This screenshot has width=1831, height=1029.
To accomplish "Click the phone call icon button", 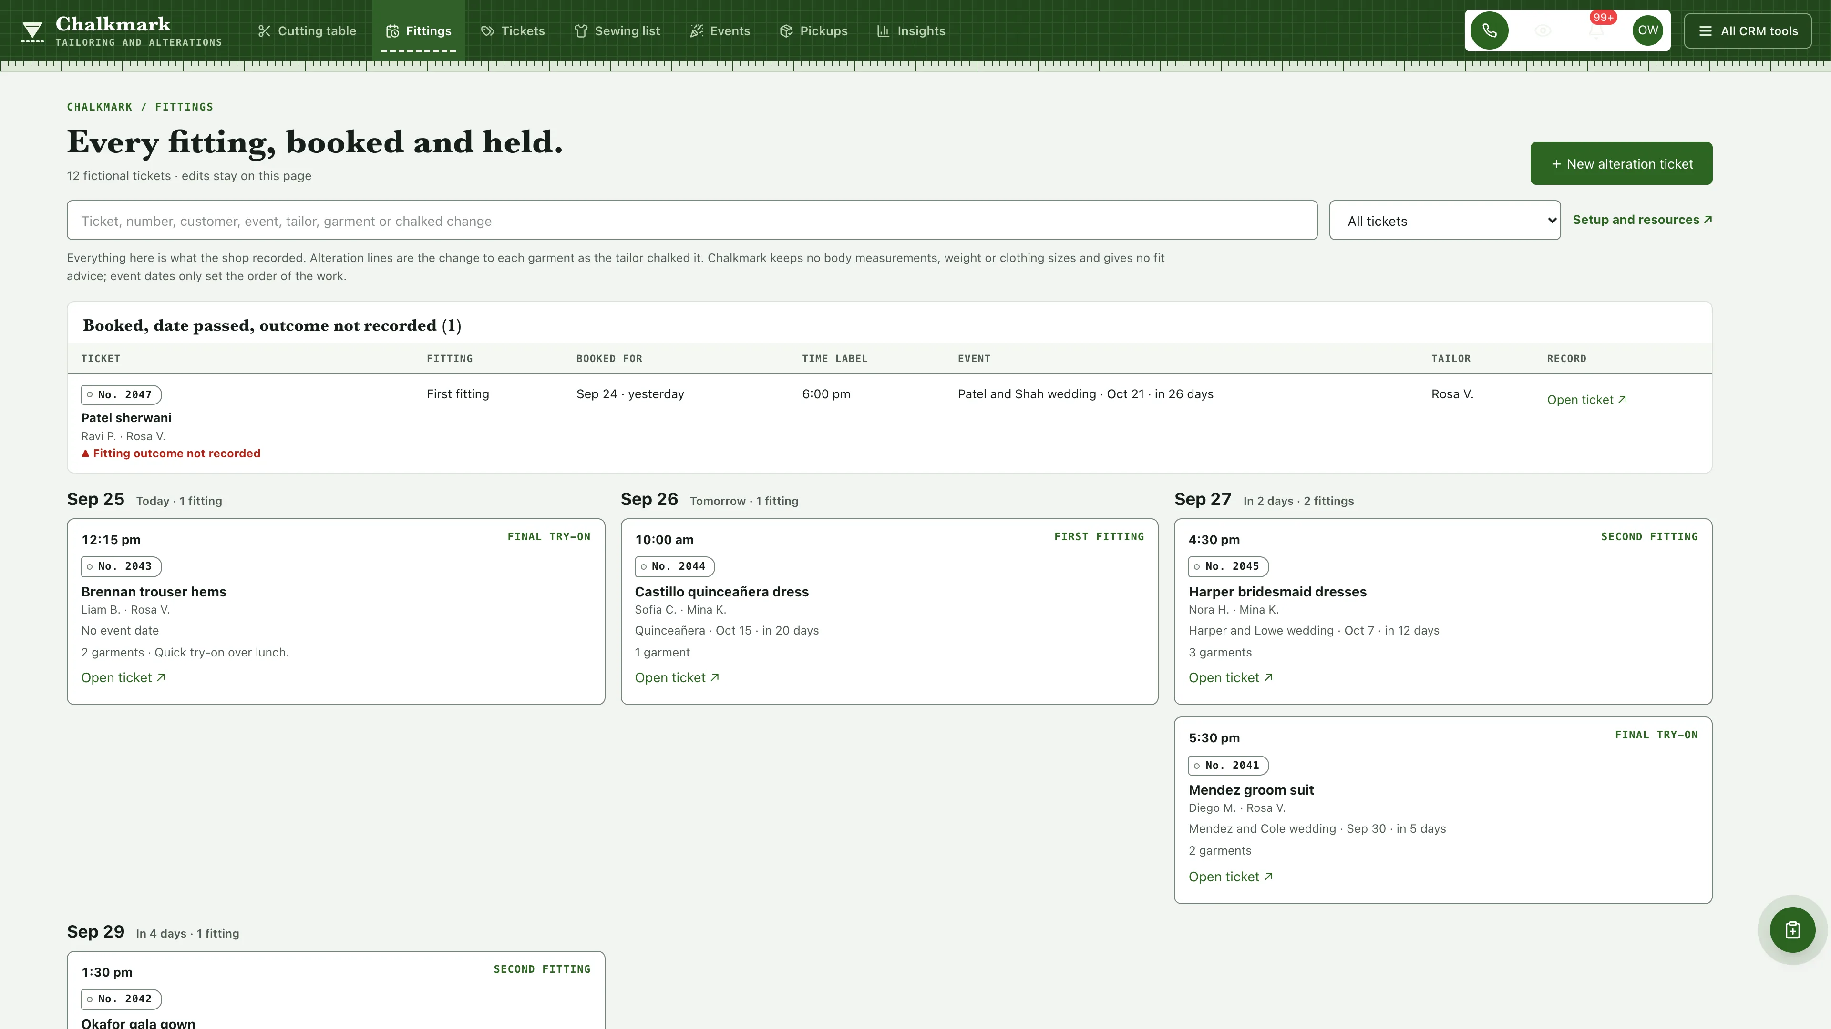I will point(1489,30).
